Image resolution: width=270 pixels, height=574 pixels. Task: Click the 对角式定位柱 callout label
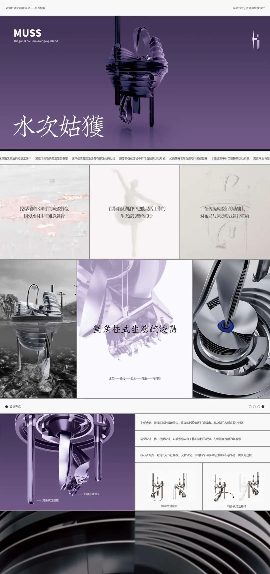point(50,500)
